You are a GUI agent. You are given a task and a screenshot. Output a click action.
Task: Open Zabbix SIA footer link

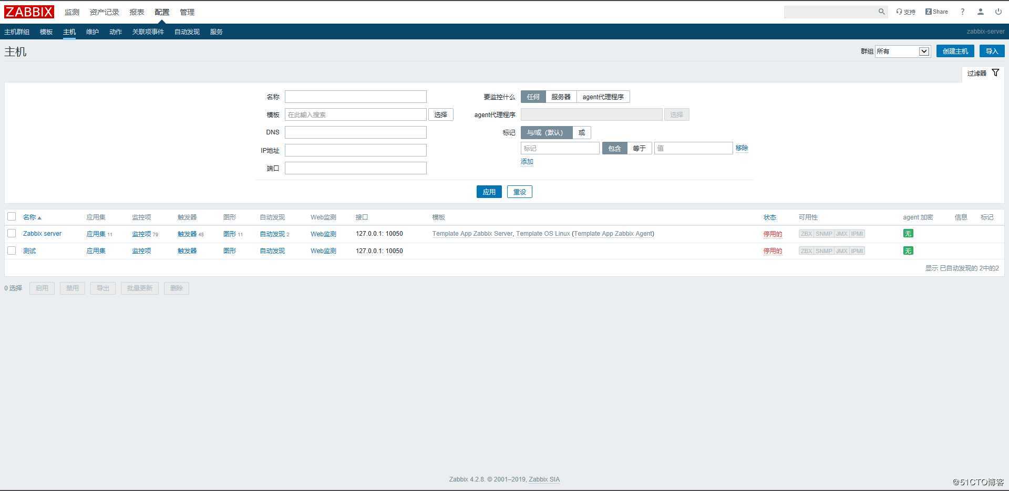[544, 479]
